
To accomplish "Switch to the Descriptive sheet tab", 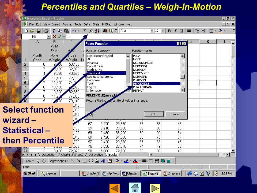I will [96, 155].
